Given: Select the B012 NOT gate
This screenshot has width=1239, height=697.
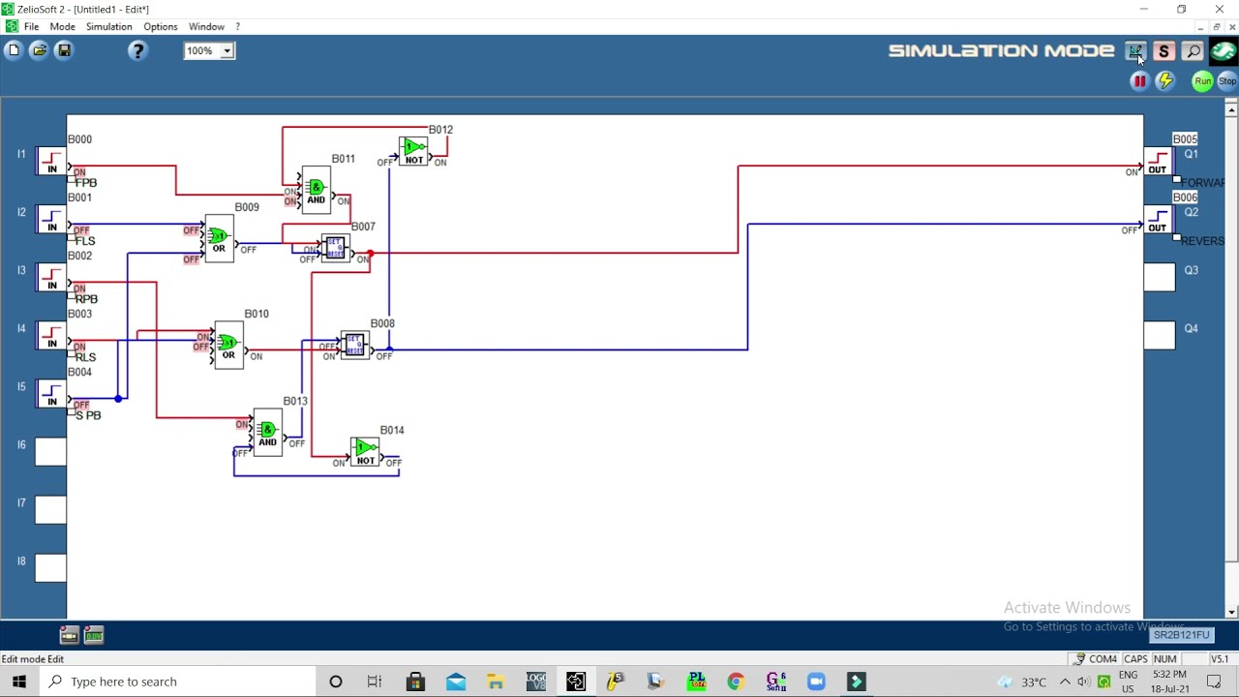Looking at the screenshot, I should coord(413,152).
